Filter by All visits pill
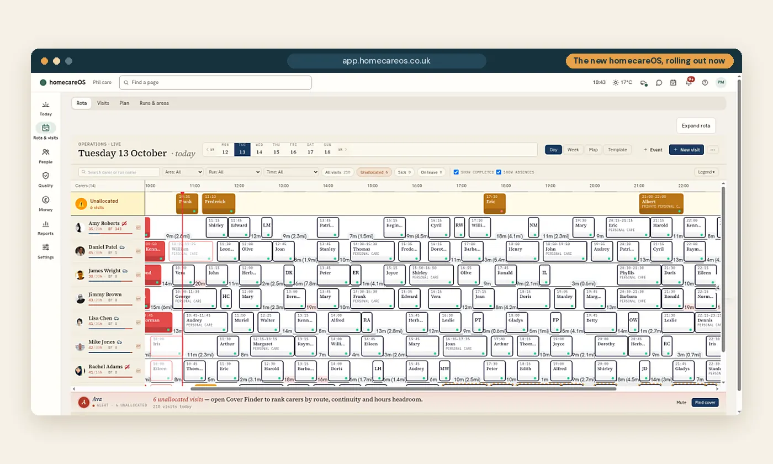This screenshot has width=773, height=464. pos(338,172)
